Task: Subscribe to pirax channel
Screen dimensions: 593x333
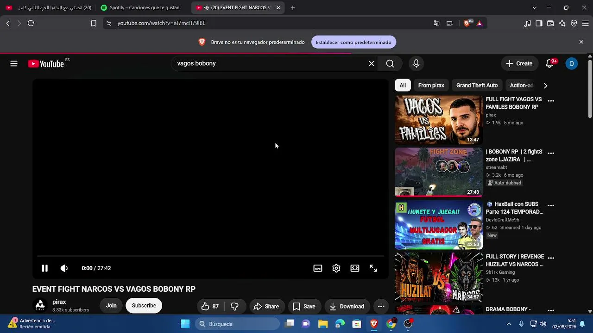Action: pyautogui.click(x=144, y=306)
